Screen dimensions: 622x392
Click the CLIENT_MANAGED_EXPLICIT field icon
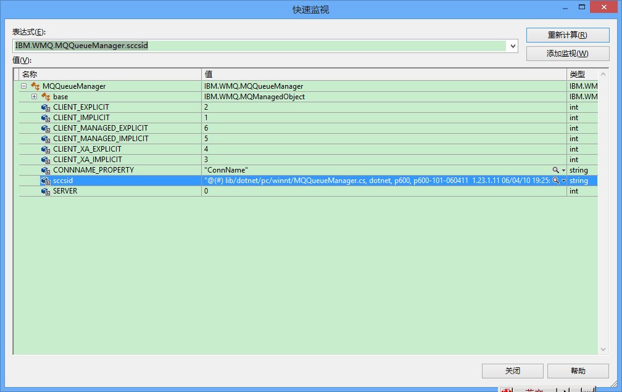(46, 128)
